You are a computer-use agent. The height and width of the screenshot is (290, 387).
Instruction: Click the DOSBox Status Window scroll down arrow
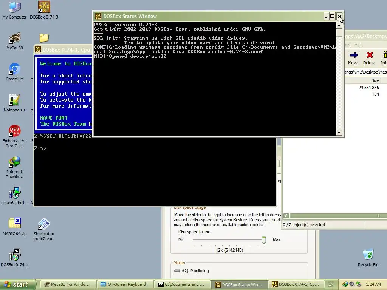click(x=339, y=133)
